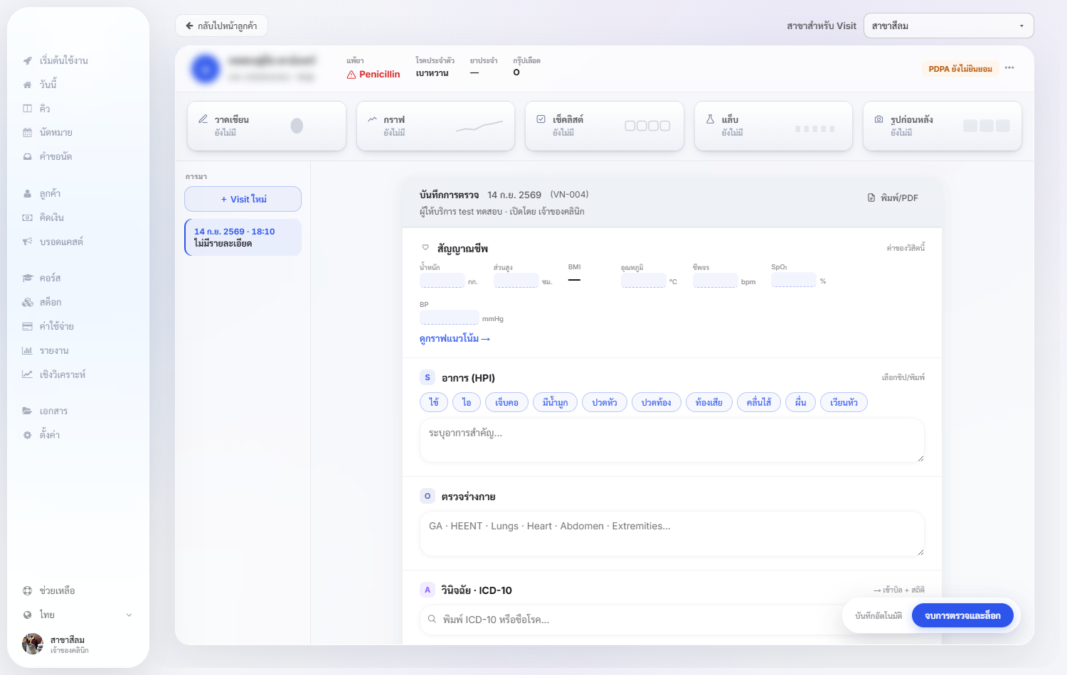Viewport: 1067px width, 675px height.
Task: Open the สาขาสีลม branch dropdown
Action: 948,26
